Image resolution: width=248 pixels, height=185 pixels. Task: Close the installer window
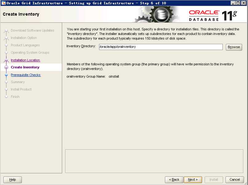pos(244,3)
